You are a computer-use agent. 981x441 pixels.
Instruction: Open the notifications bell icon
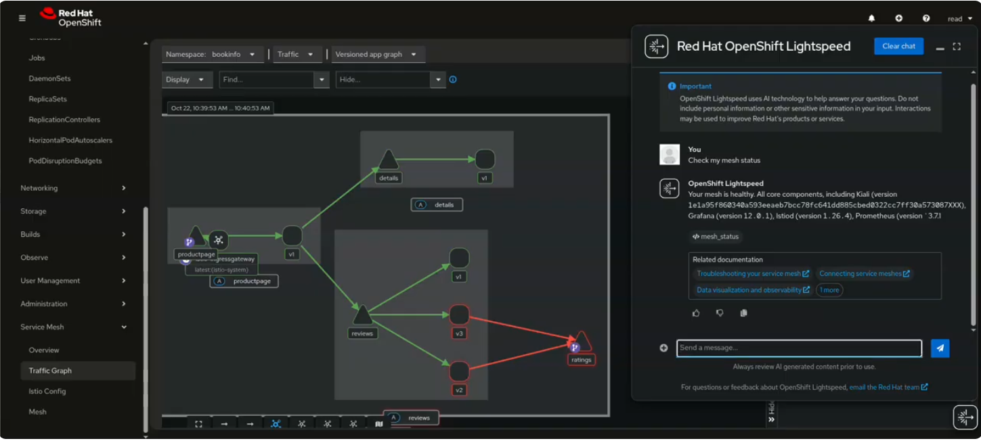(871, 18)
